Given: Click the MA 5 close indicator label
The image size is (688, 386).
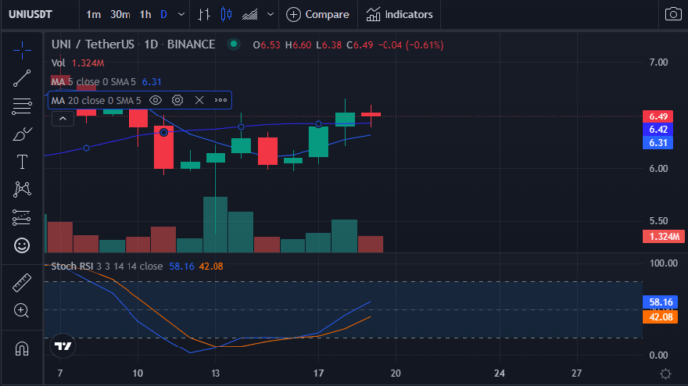Looking at the screenshot, I should (x=94, y=82).
